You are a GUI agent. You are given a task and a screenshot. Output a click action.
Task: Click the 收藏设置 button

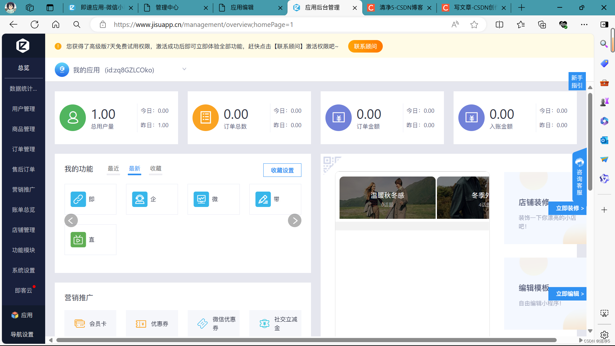click(x=282, y=170)
